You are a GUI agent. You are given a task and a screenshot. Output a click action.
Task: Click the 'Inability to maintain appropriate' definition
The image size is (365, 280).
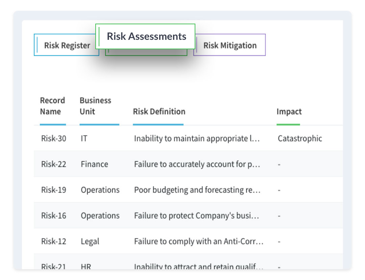point(197,139)
